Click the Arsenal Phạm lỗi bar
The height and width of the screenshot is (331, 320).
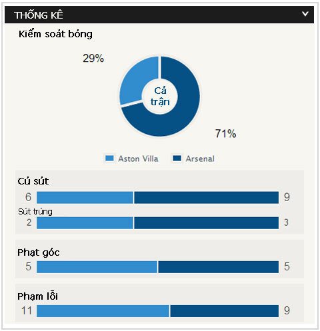click(x=225, y=311)
